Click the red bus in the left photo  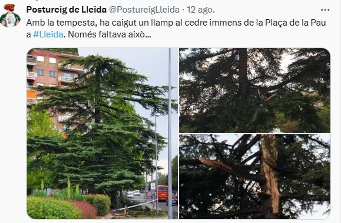(x=163, y=193)
